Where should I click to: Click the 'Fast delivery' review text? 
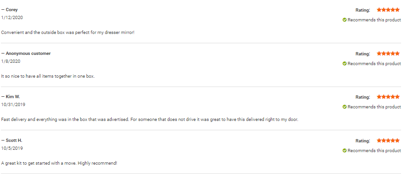click(x=149, y=120)
